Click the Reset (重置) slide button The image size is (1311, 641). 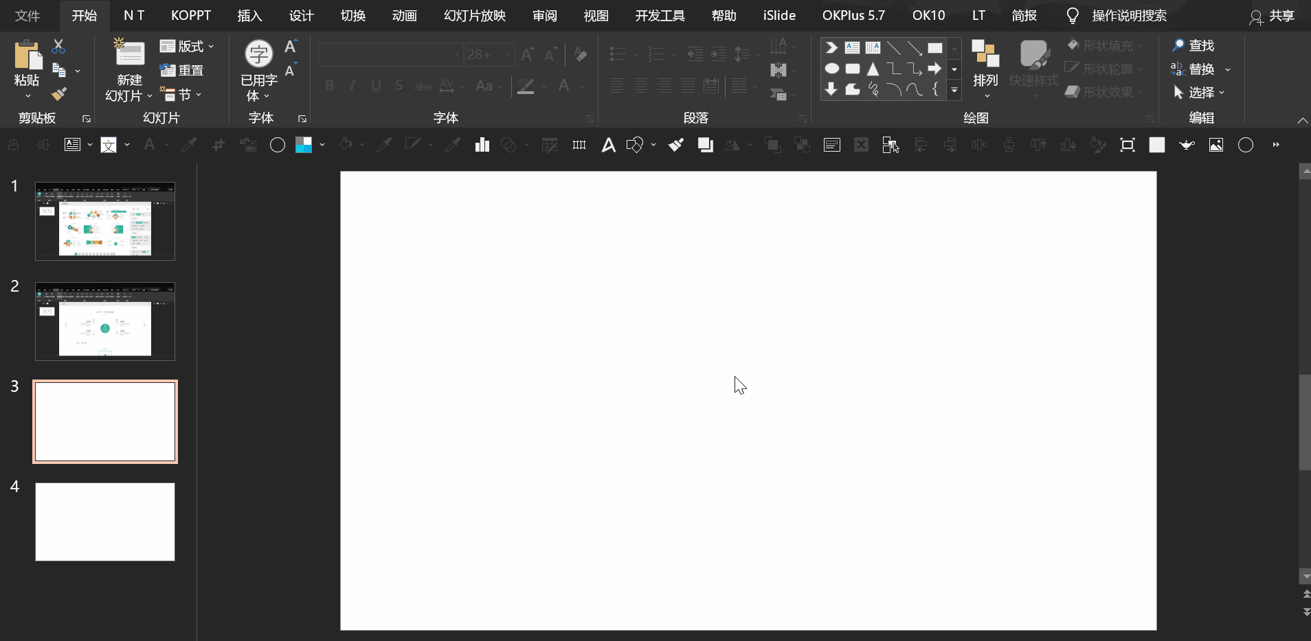(181, 70)
